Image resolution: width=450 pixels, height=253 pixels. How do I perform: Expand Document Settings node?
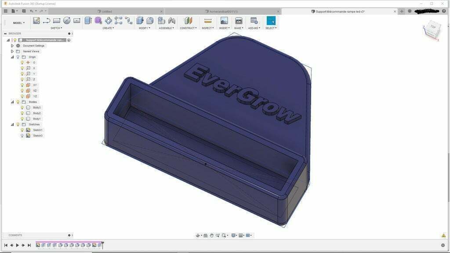point(12,46)
